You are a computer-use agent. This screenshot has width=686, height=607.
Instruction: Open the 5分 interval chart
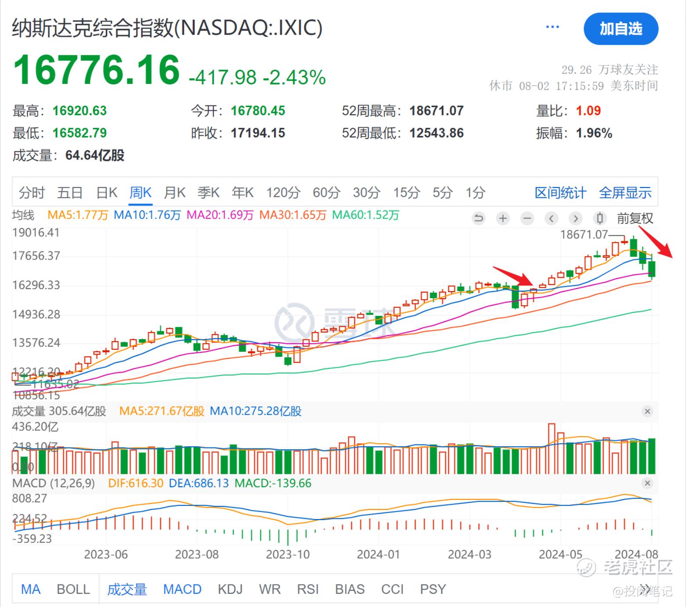[442, 192]
